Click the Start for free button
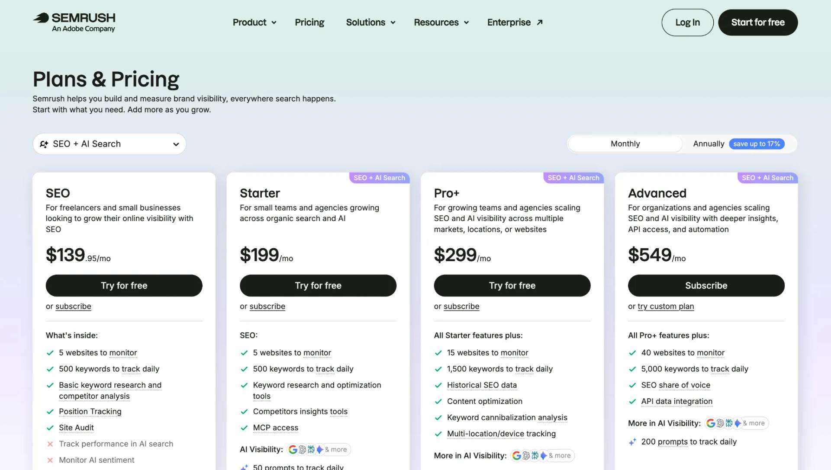Viewport: 831px width, 470px height. tap(758, 22)
